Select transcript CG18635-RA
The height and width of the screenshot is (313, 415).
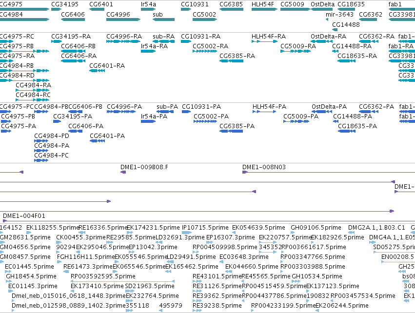357,56
